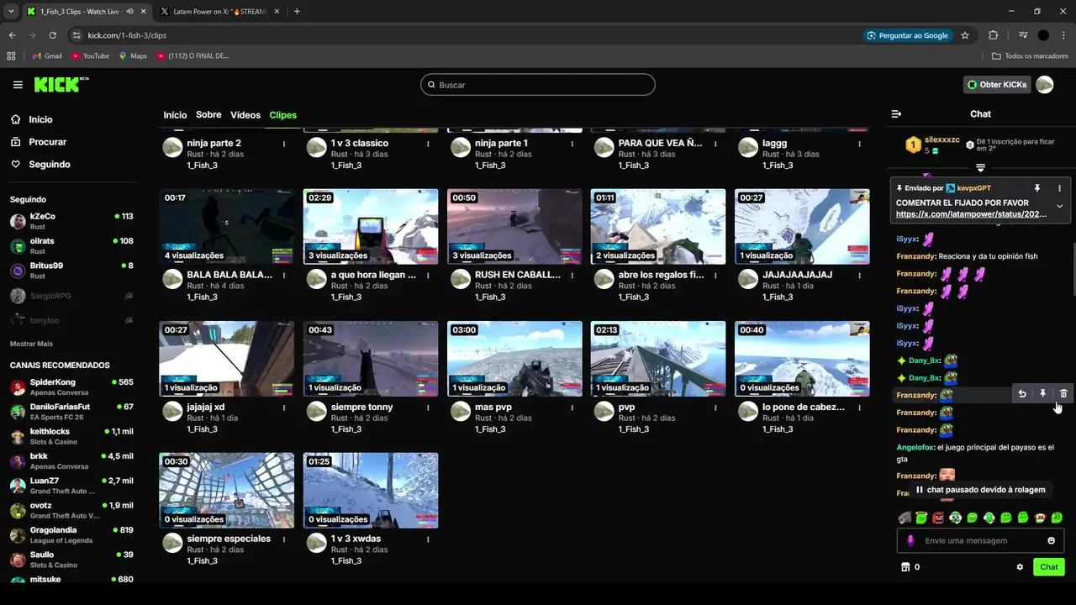The width and height of the screenshot is (1076, 605).
Task: Reload the page with browser refresh icon
Action: (x=52, y=35)
